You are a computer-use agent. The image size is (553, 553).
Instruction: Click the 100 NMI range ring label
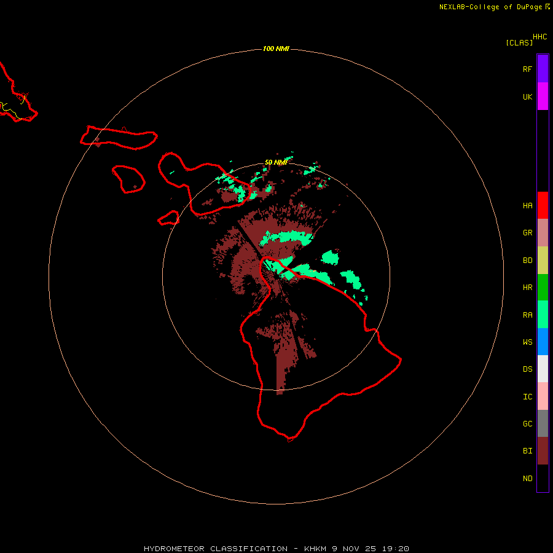point(276,49)
